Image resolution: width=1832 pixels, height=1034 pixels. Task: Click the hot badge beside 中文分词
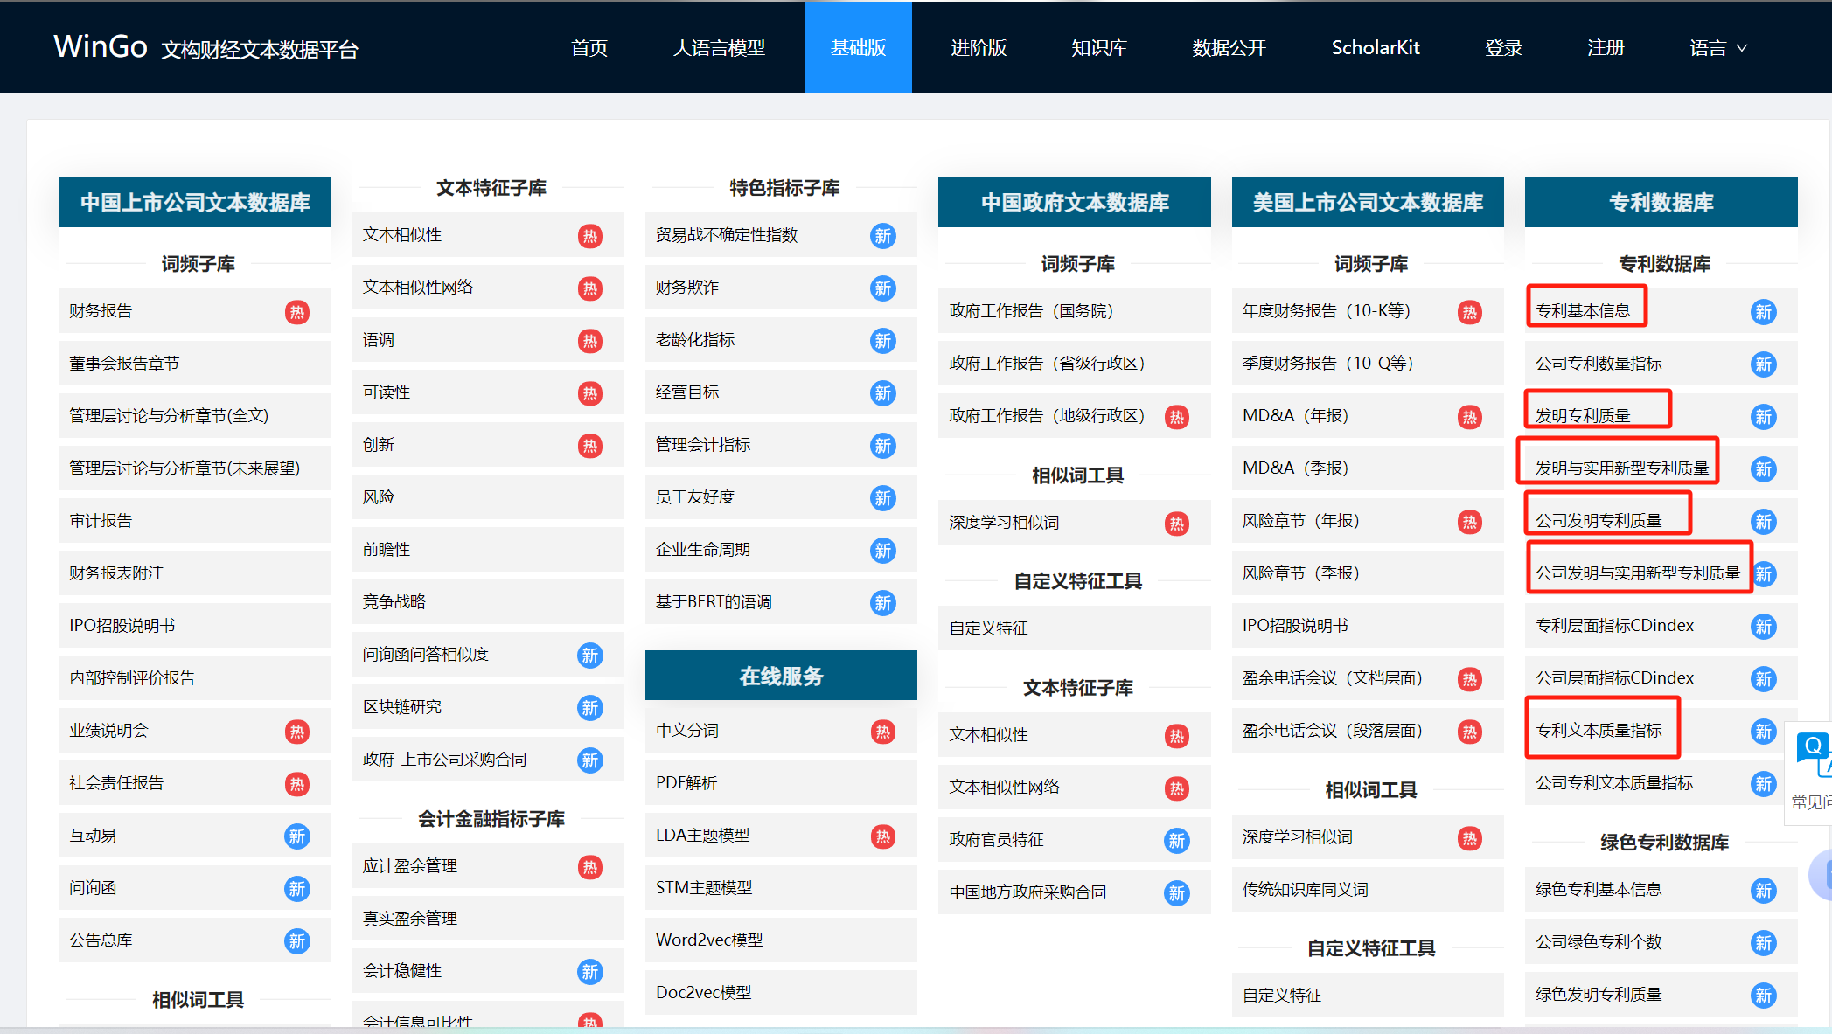coord(883,732)
